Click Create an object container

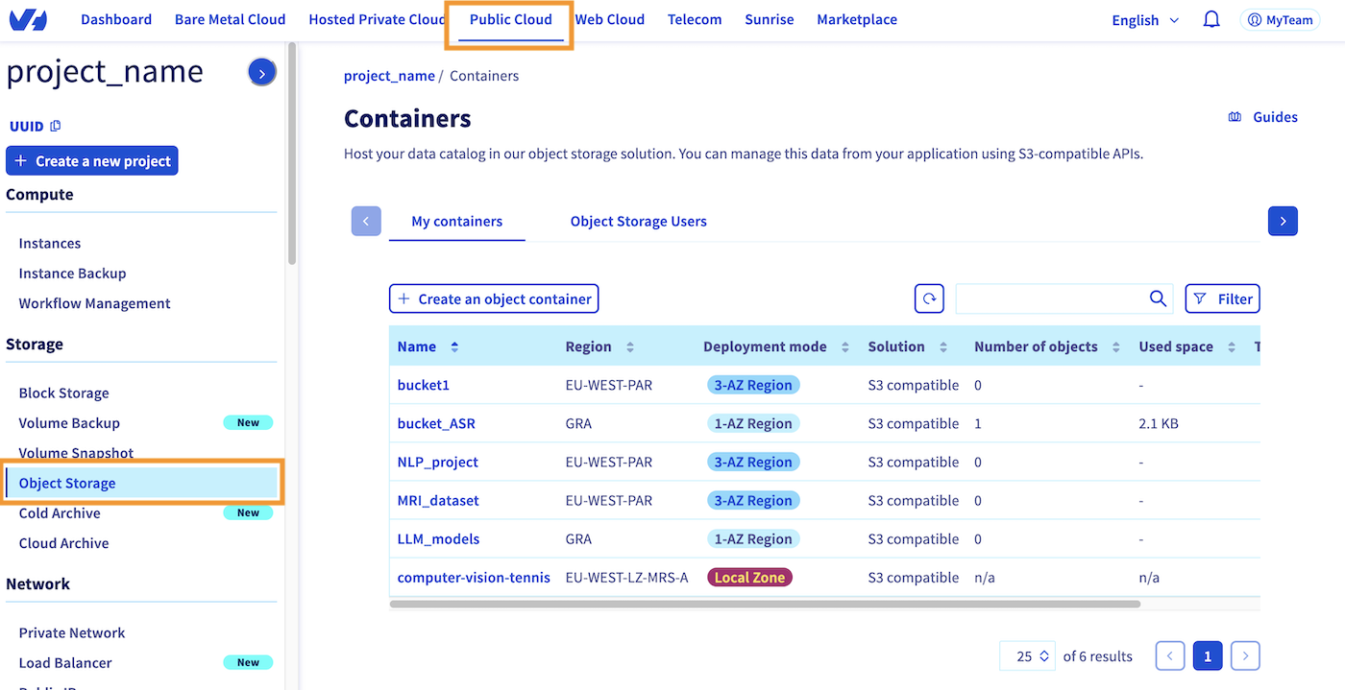(x=494, y=298)
